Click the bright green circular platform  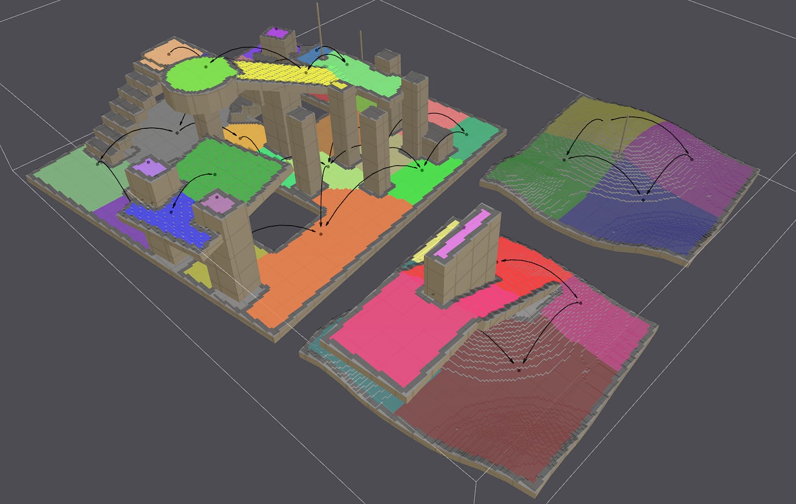(x=199, y=75)
